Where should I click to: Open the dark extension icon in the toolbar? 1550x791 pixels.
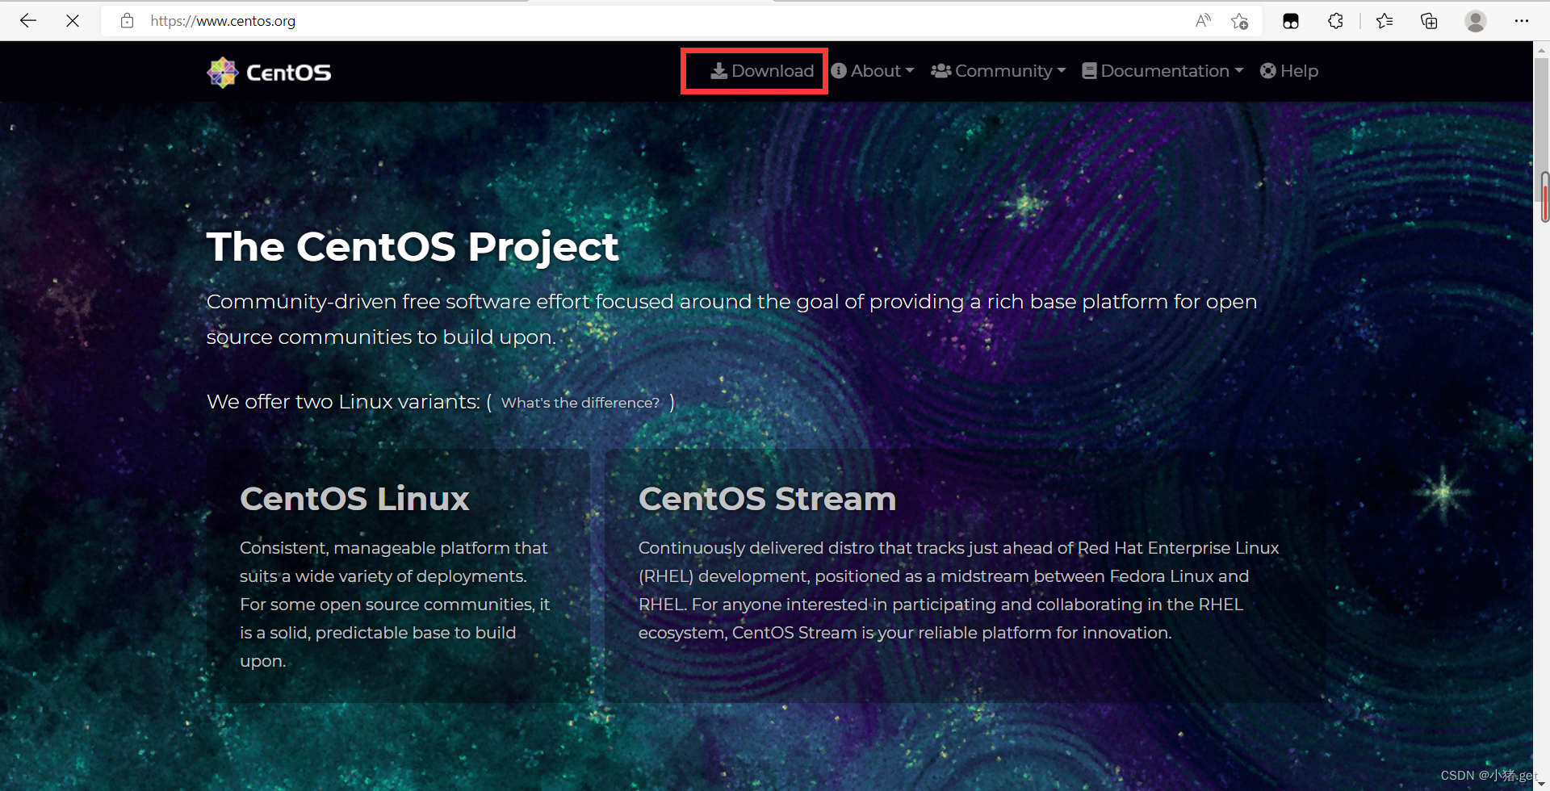click(1291, 21)
